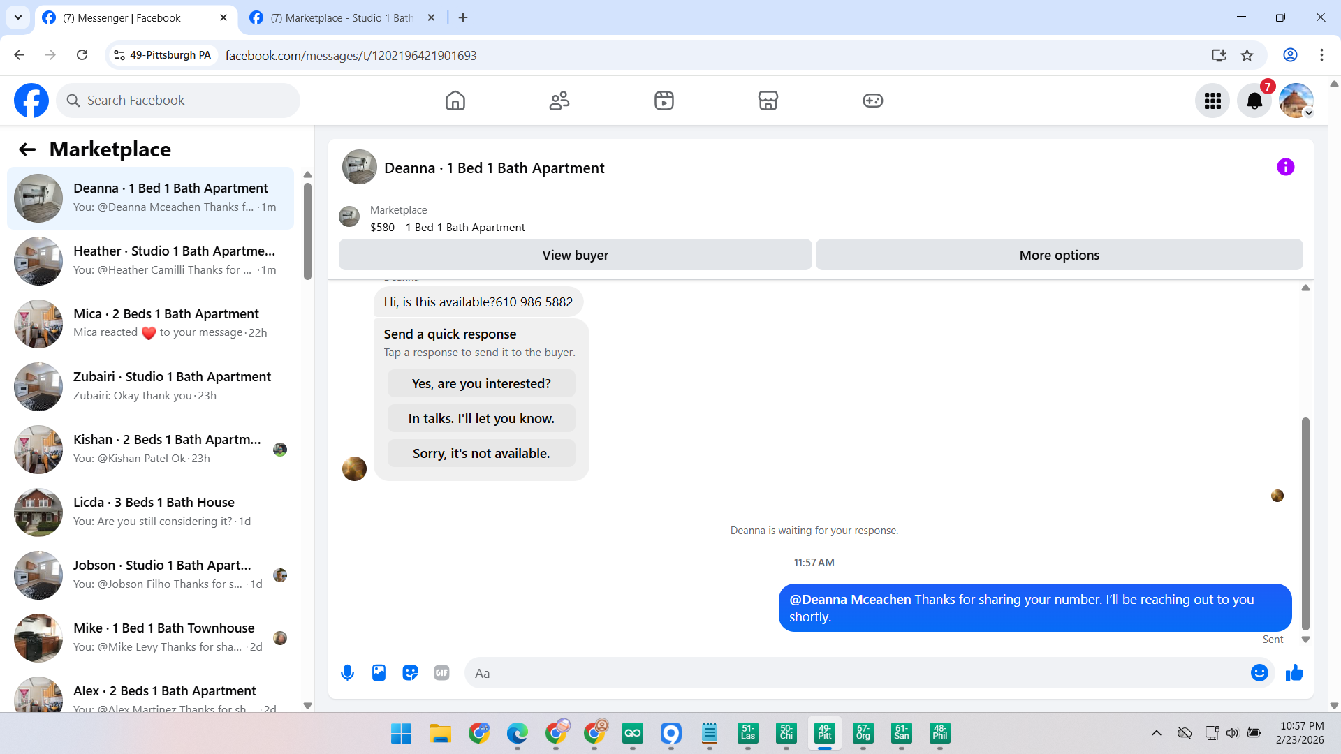Image resolution: width=1341 pixels, height=754 pixels.
Task: Show hidden system tray icons
Action: (1156, 733)
